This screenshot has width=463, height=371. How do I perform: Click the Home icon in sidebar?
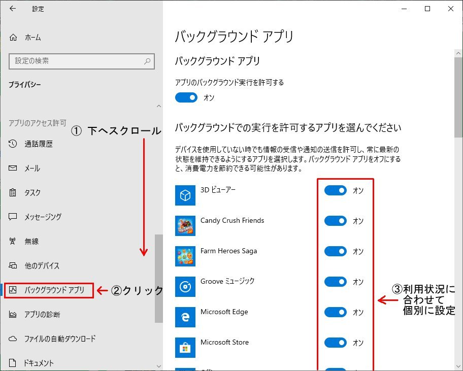13,38
